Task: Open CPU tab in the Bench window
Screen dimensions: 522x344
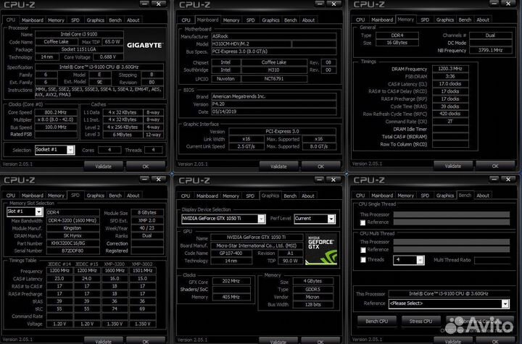Action: (360, 196)
